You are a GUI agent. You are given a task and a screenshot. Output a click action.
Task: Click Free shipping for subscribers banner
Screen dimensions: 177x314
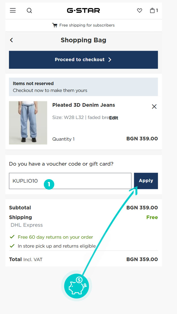point(87,25)
